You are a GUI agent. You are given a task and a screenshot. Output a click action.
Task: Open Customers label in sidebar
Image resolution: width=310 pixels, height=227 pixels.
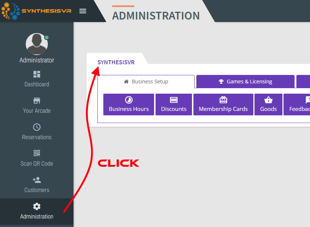37,190
